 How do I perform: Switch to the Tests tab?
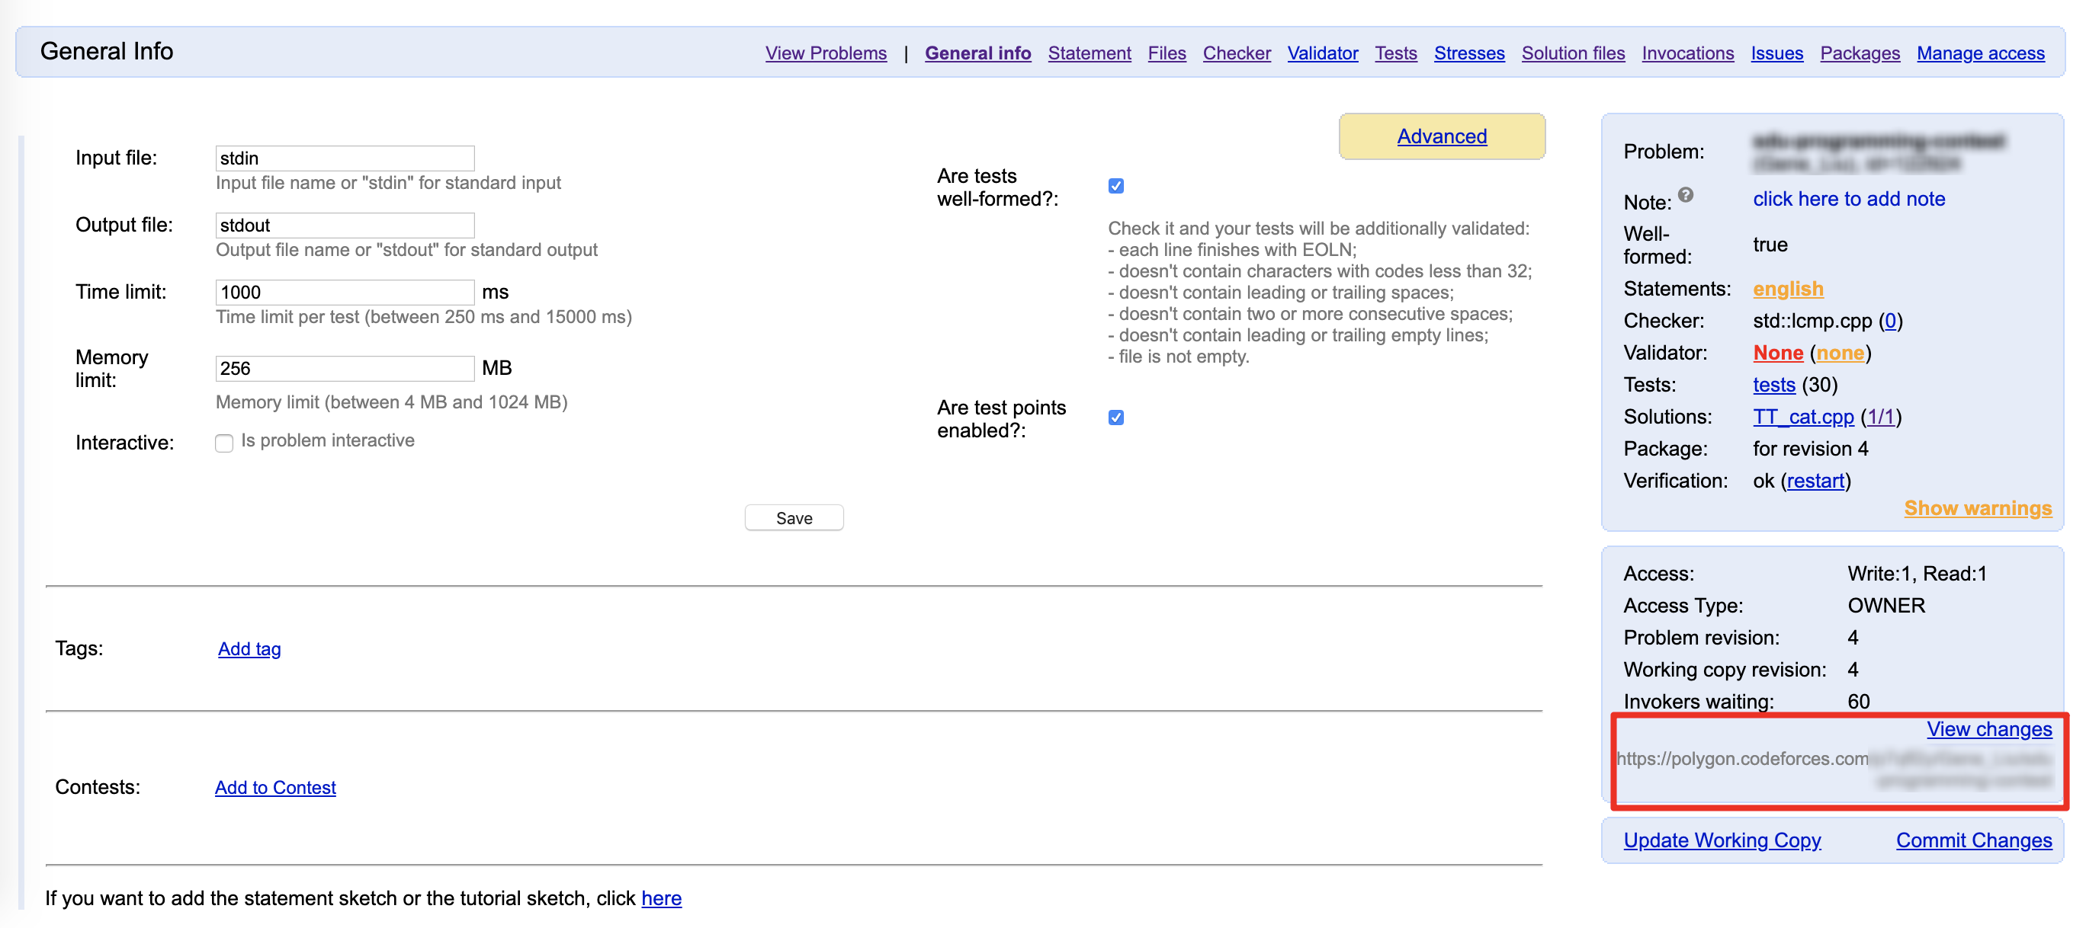pyautogui.click(x=1395, y=53)
